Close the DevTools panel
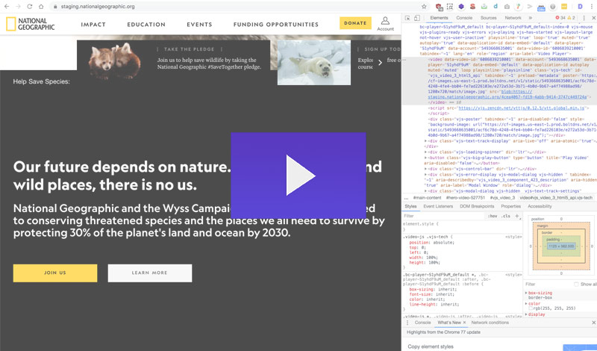The height and width of the screenshot is (351, 597). tap(593, 18)
